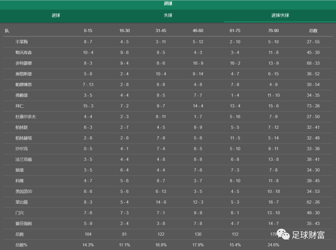336x250 pixels.
Task: Click 勒沃库森 total value 45 - 30
Action: click(313, 52)
